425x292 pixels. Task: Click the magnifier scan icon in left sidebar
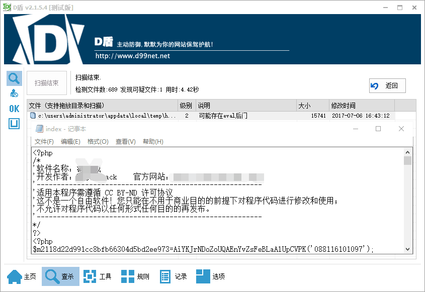coord(14,78)
